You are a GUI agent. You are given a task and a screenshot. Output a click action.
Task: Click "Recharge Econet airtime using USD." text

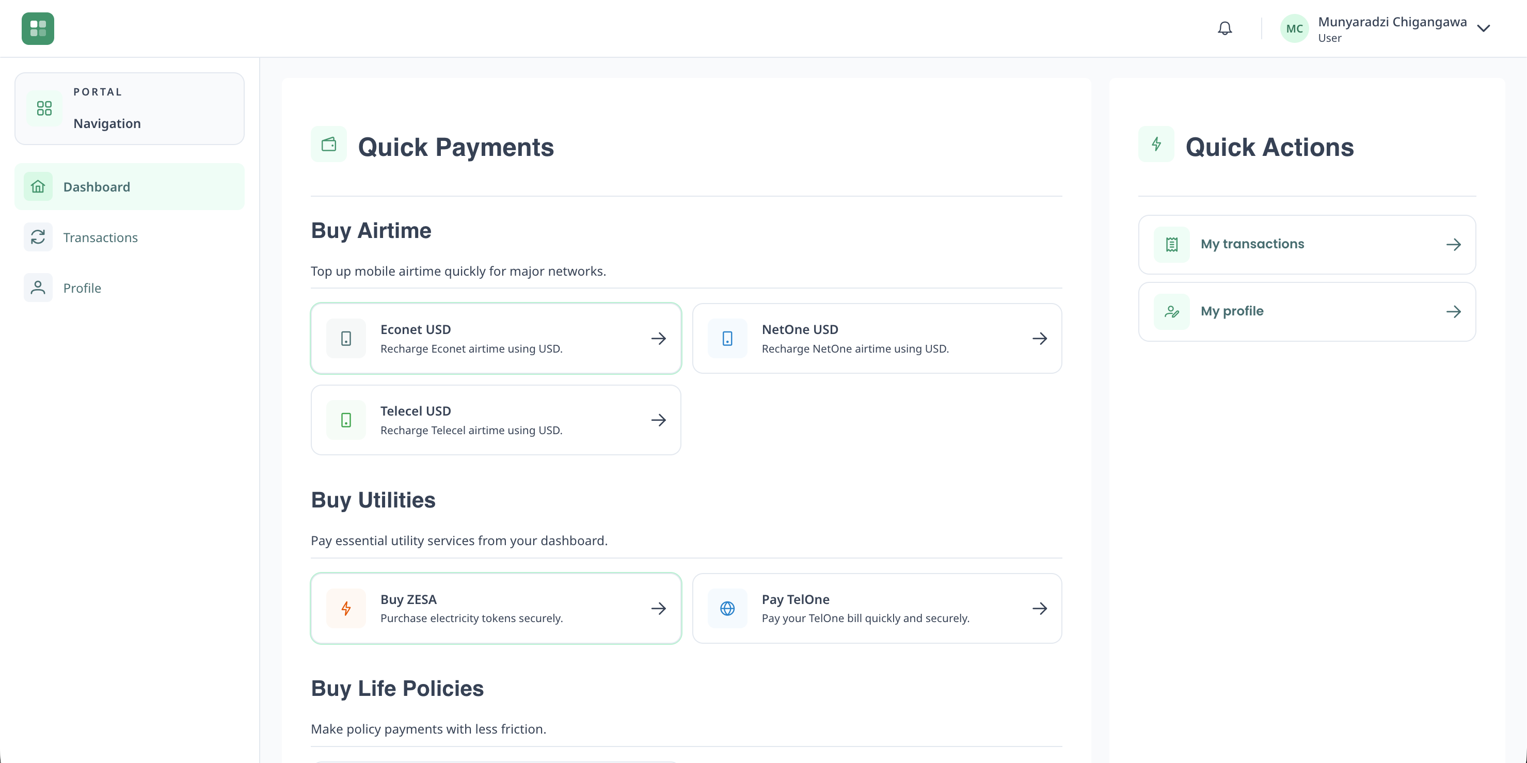(471, 348)
